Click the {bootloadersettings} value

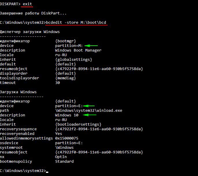tap(78, 124)
